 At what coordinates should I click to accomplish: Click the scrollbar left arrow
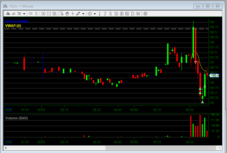tap(6, 148)
